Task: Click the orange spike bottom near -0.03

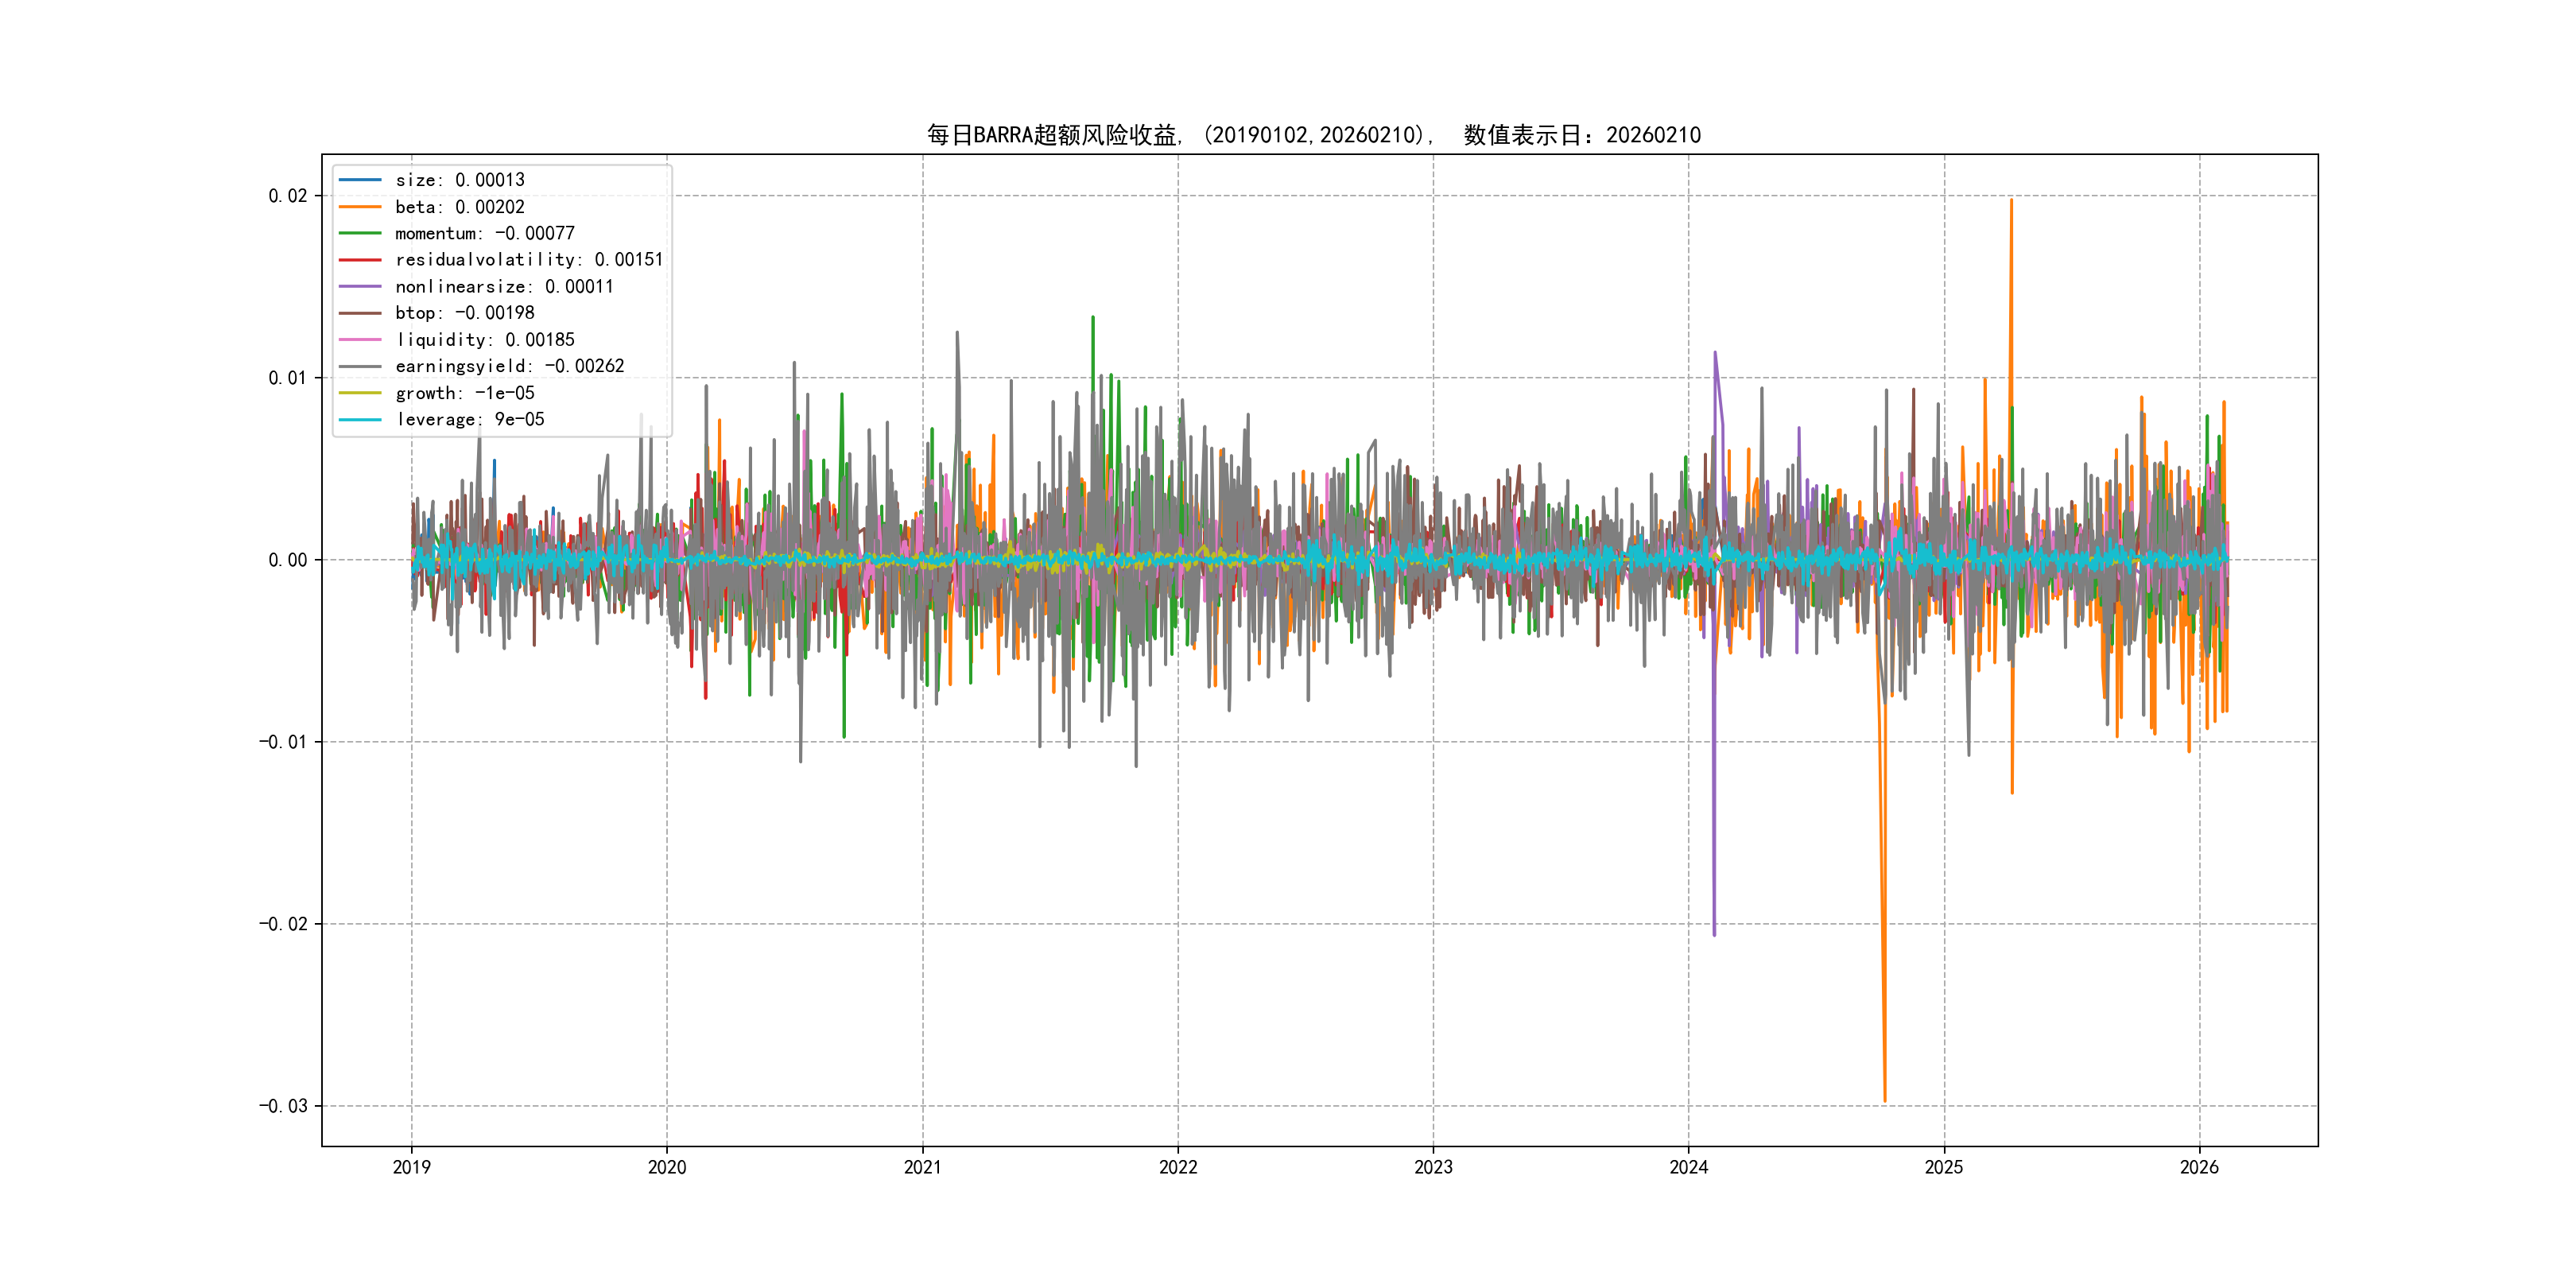Action: (x=1885, y=1100)
